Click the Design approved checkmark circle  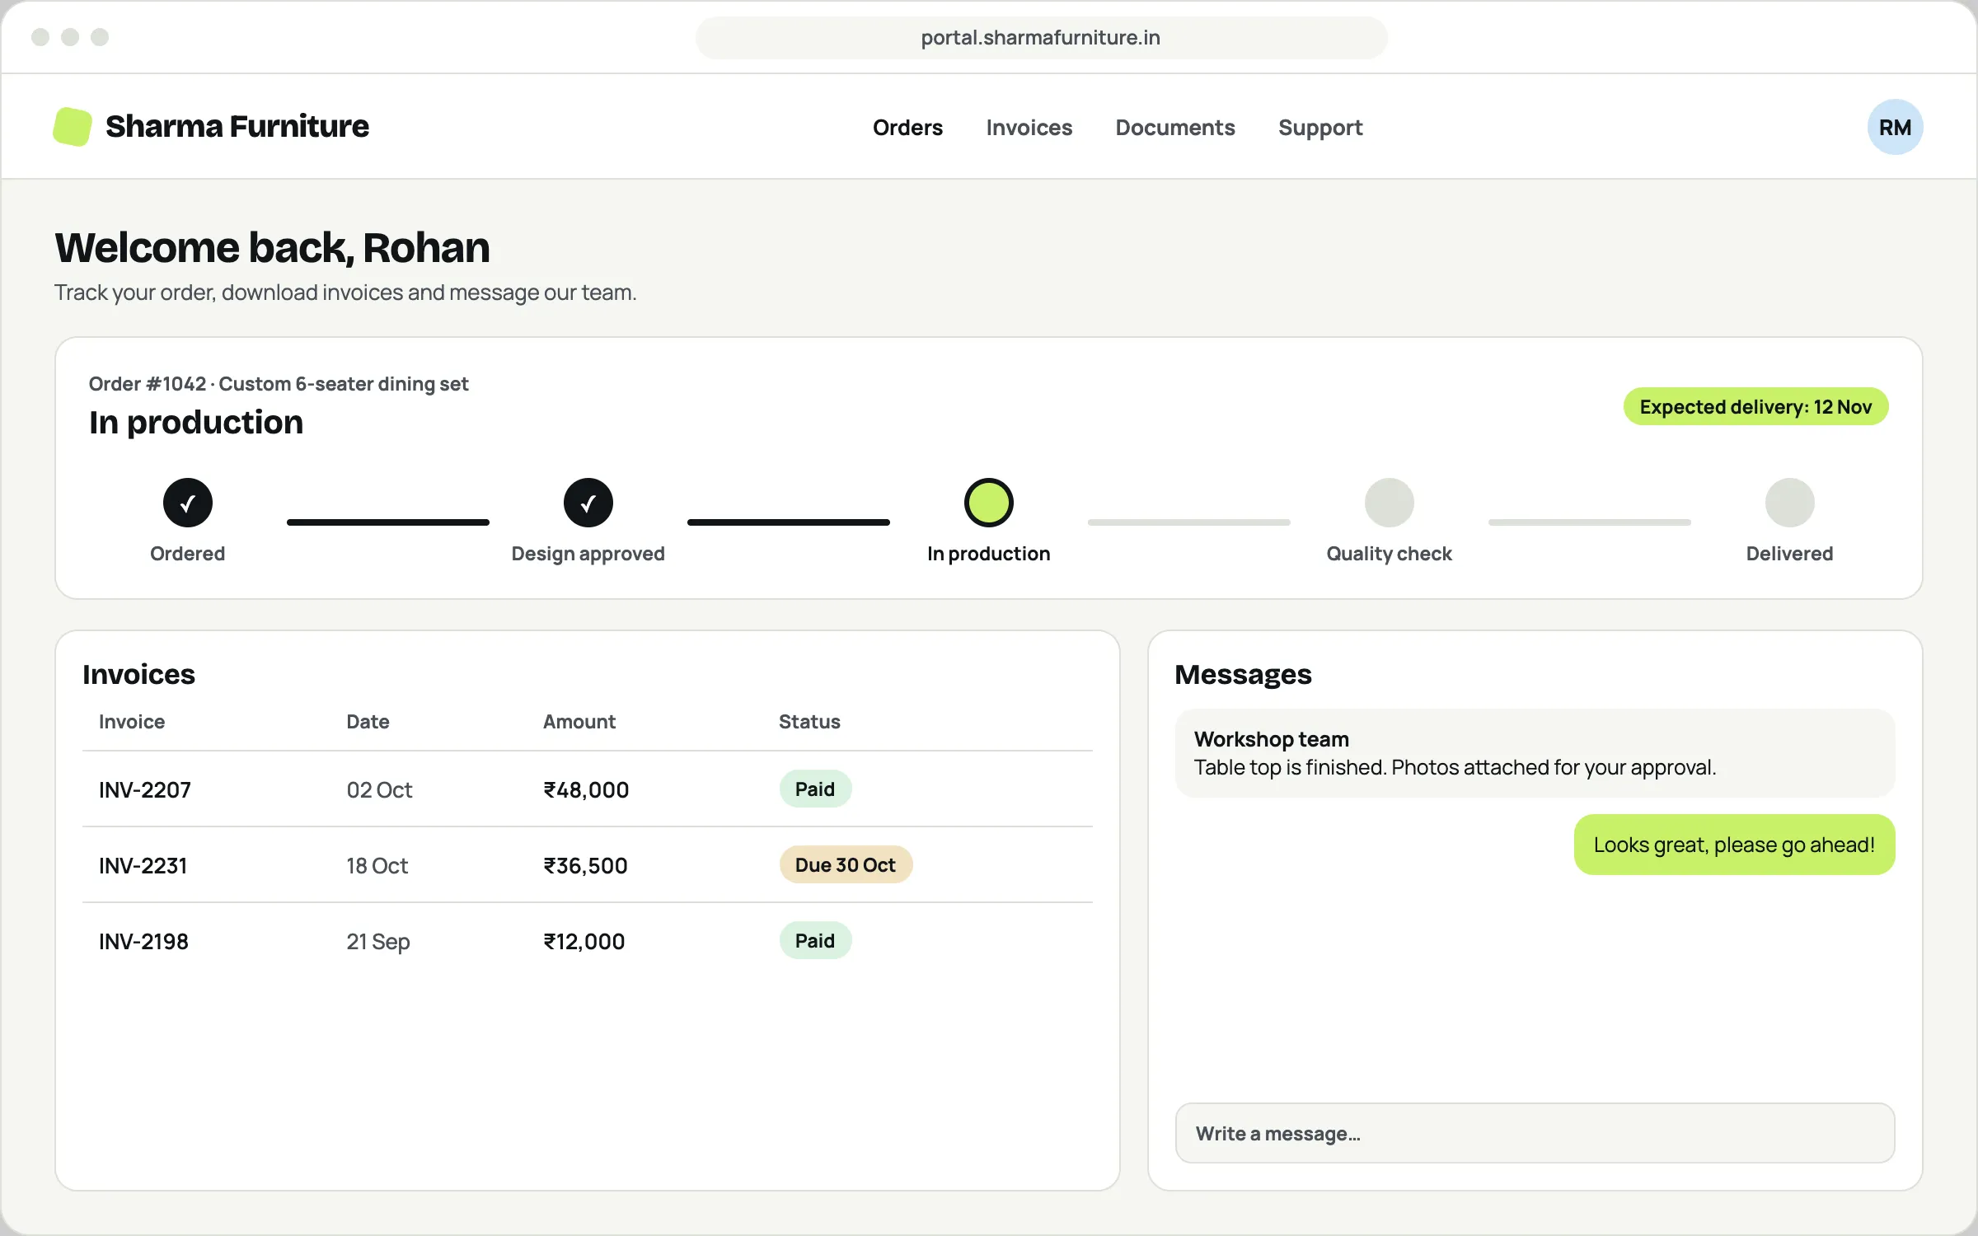point(588,503)
